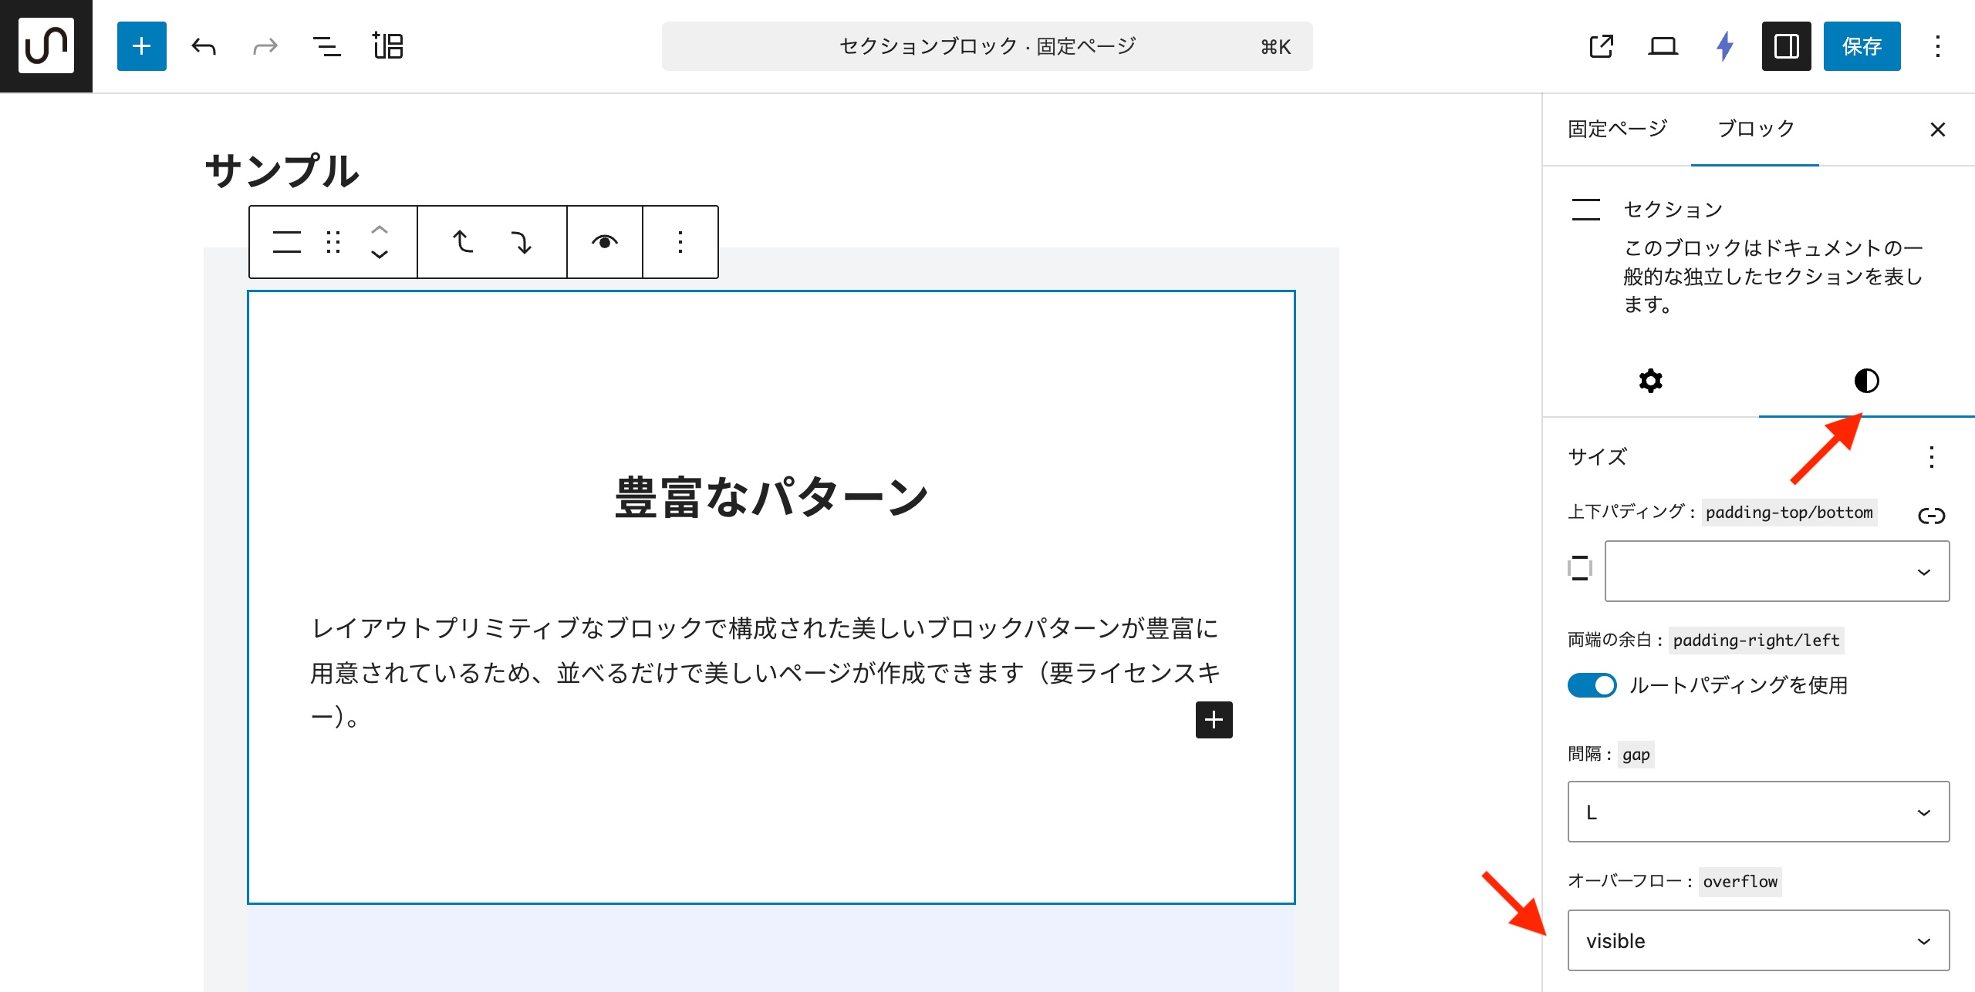Disable the ルートパディングを使用 switch

1592,684
